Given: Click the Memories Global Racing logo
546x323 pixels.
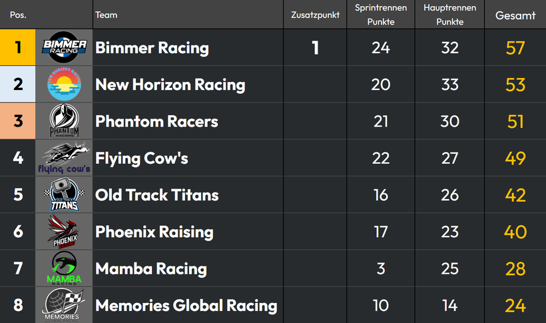Looking at the screenshot, I should pos(64,305).
